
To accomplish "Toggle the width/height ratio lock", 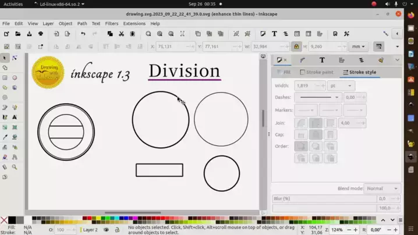I will [x=296, y=47].
